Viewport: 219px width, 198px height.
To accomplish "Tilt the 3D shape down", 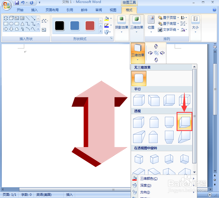I will pyautogui.click(x=156, y=60).
